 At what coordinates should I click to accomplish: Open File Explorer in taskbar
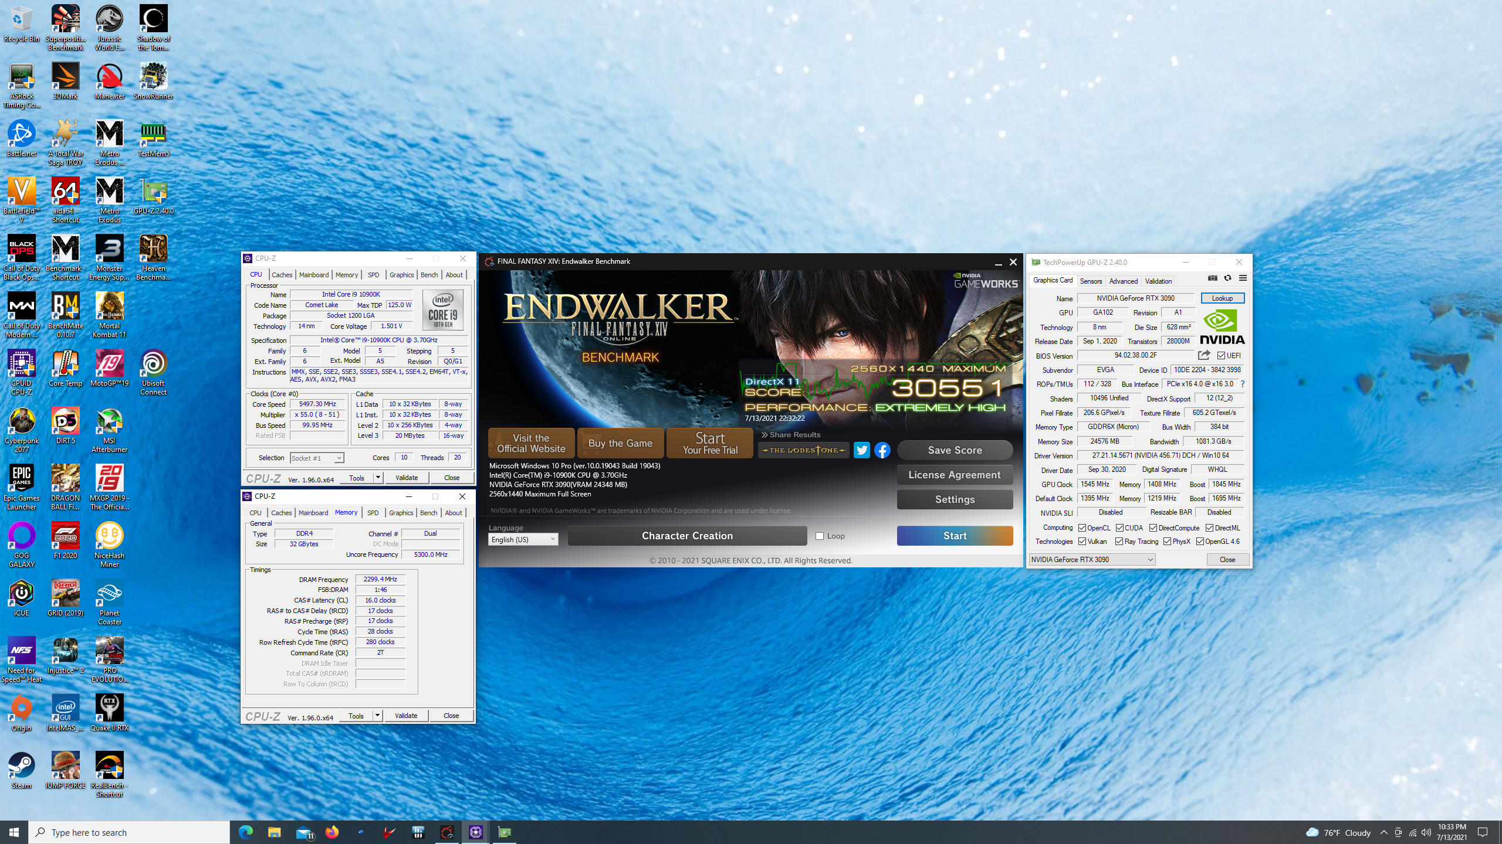(274, 832)
